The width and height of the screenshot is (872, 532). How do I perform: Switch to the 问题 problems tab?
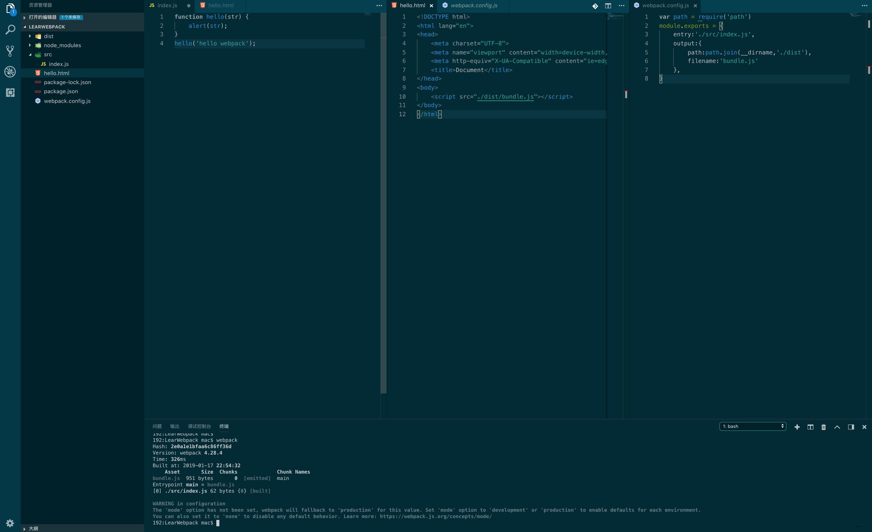click(x=157, y=426)
